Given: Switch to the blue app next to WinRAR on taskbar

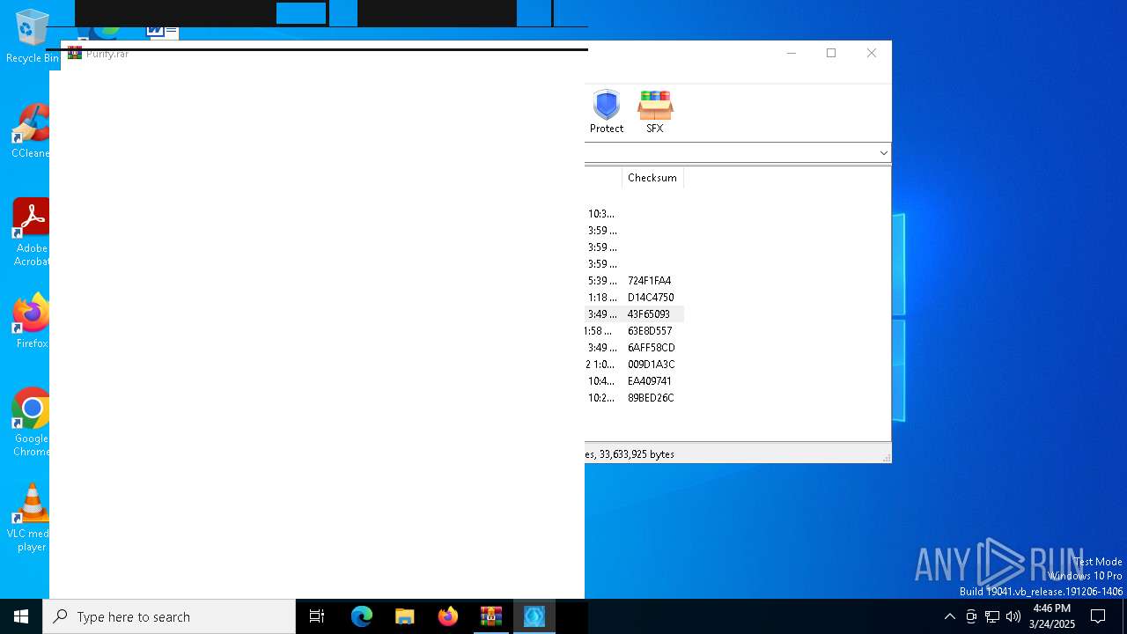Looking at the screenshot, I should (534, 616).
